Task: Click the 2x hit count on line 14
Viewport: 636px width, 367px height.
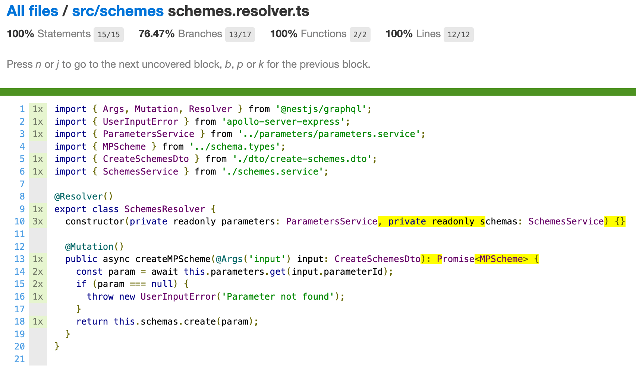Action: [38, 272]
